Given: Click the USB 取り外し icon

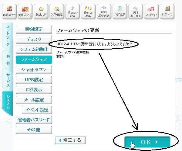Looking at the screenshot, I should pos(136,11).
